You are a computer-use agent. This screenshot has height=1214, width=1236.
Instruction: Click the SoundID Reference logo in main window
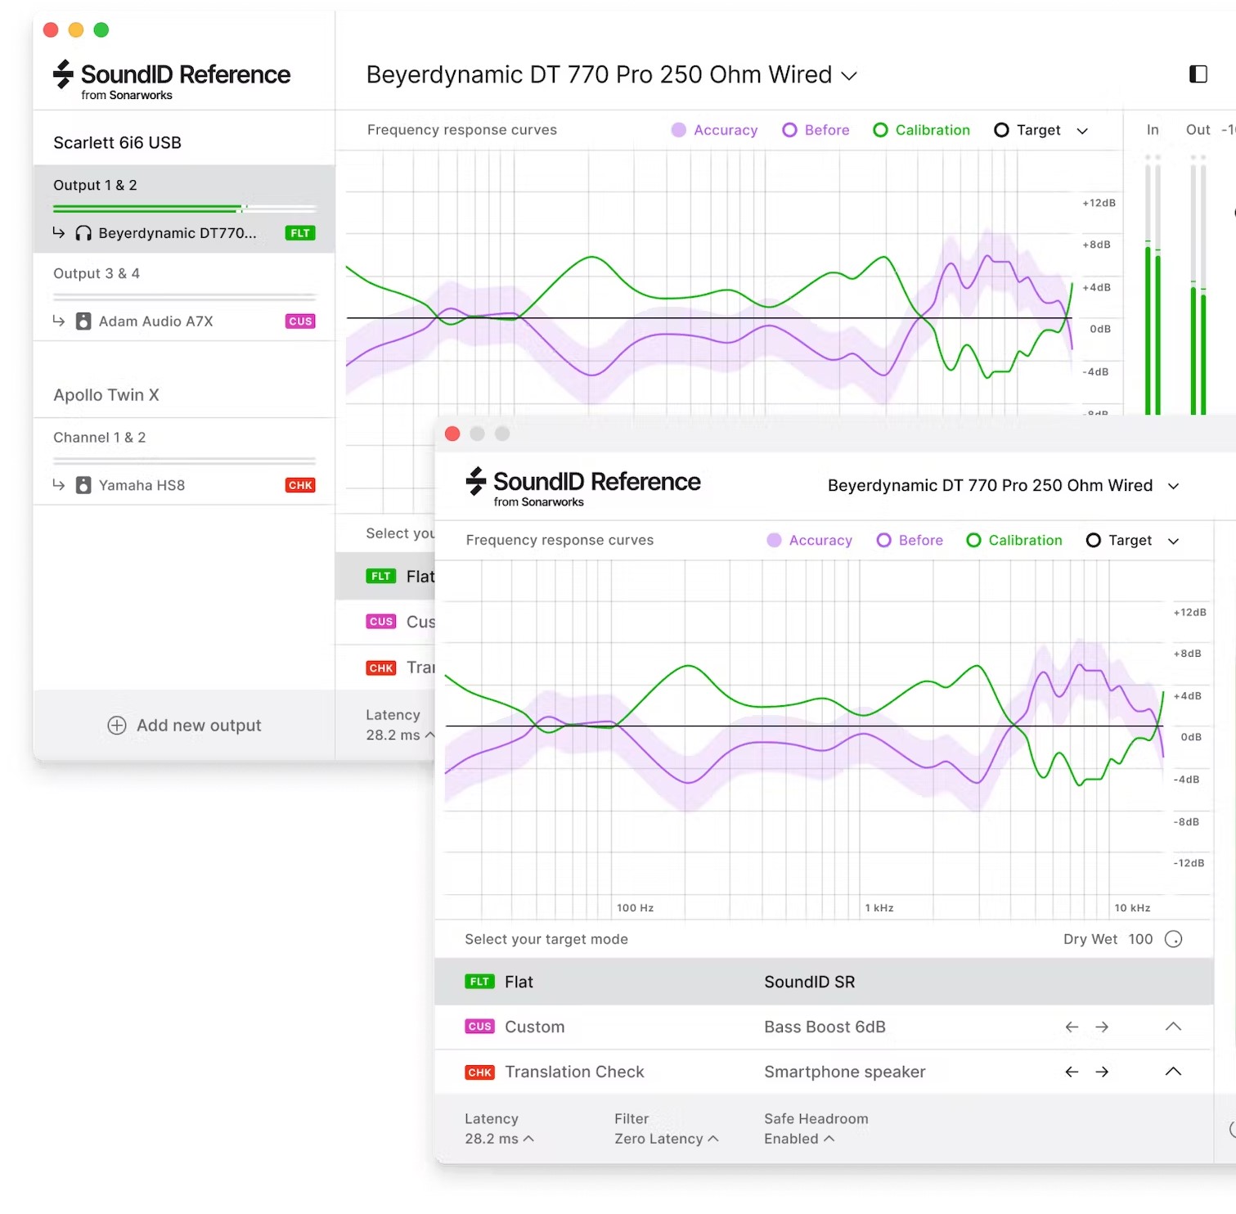[172, 79]
